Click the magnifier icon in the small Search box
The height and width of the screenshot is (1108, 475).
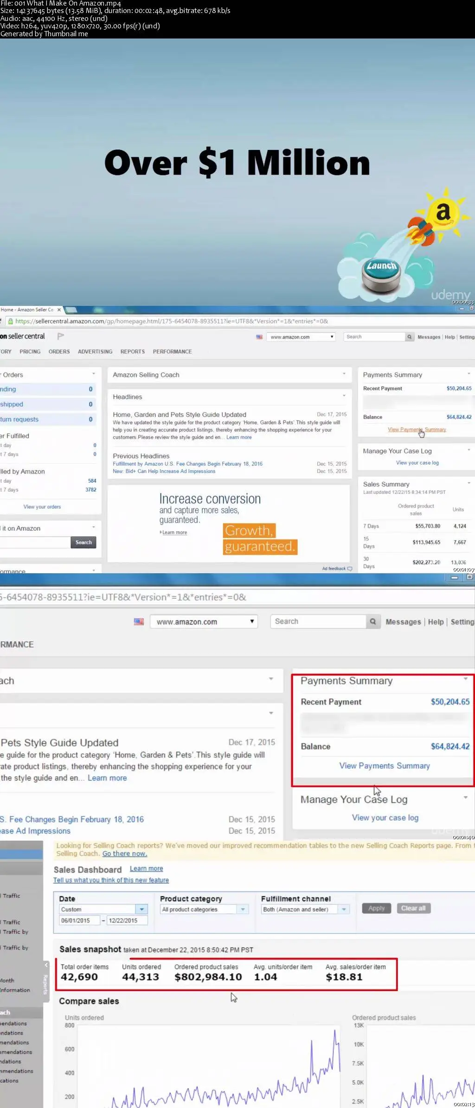tap(409, 337)
